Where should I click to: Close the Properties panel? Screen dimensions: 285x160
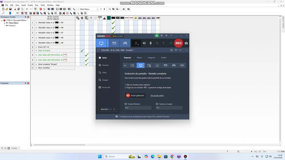pyautogui.click(x=28, y=83)
